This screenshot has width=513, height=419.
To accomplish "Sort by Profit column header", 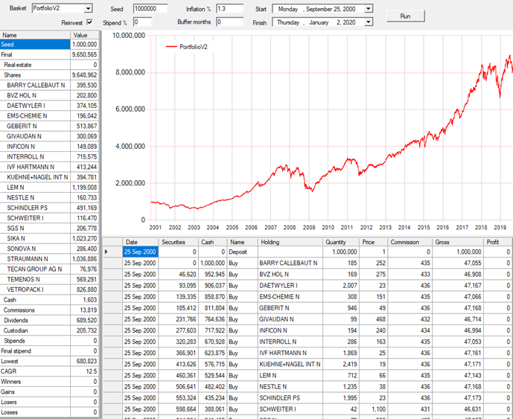I will [497, 242].
